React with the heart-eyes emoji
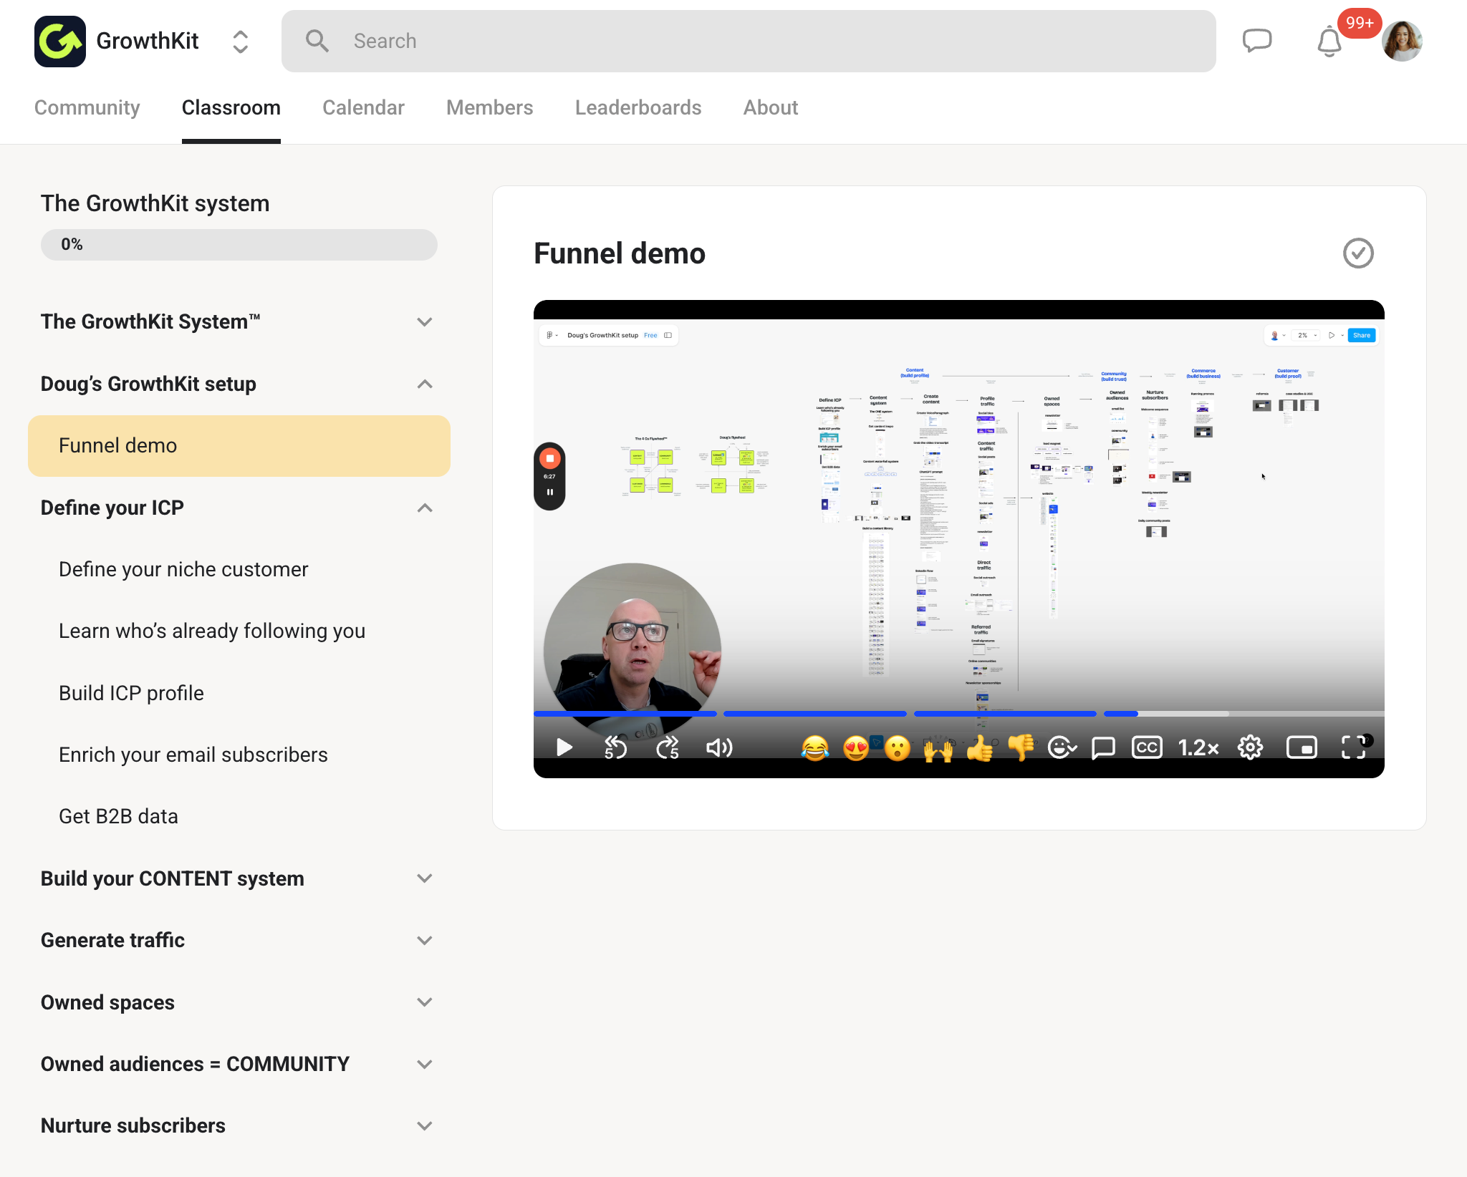 pyautogui.click(x=856, y=748)
